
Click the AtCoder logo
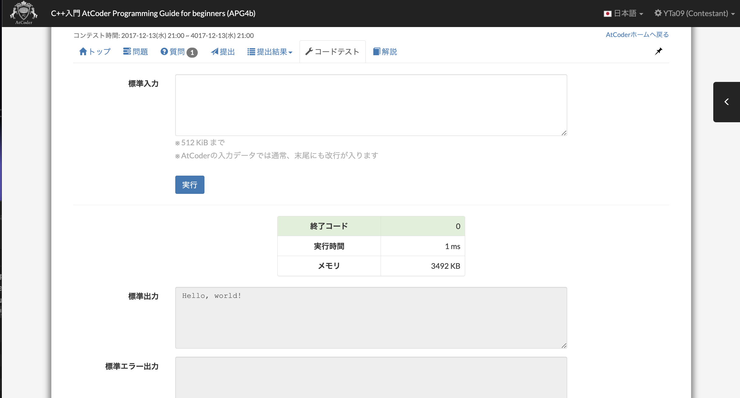point(24,13)
